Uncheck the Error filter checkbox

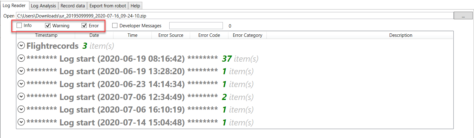(x=84, y=25)
